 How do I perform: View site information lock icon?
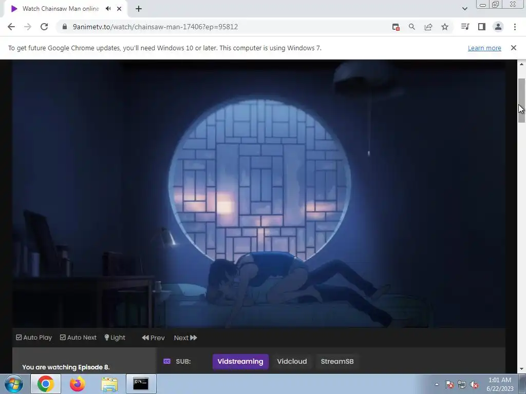[x=65, y=27]
